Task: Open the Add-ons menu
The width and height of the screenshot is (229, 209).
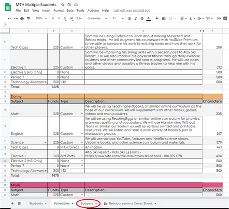Action: click(x=93, y=11)
